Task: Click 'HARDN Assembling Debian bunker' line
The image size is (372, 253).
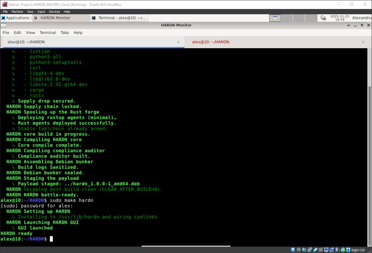Action: [50, 162]
